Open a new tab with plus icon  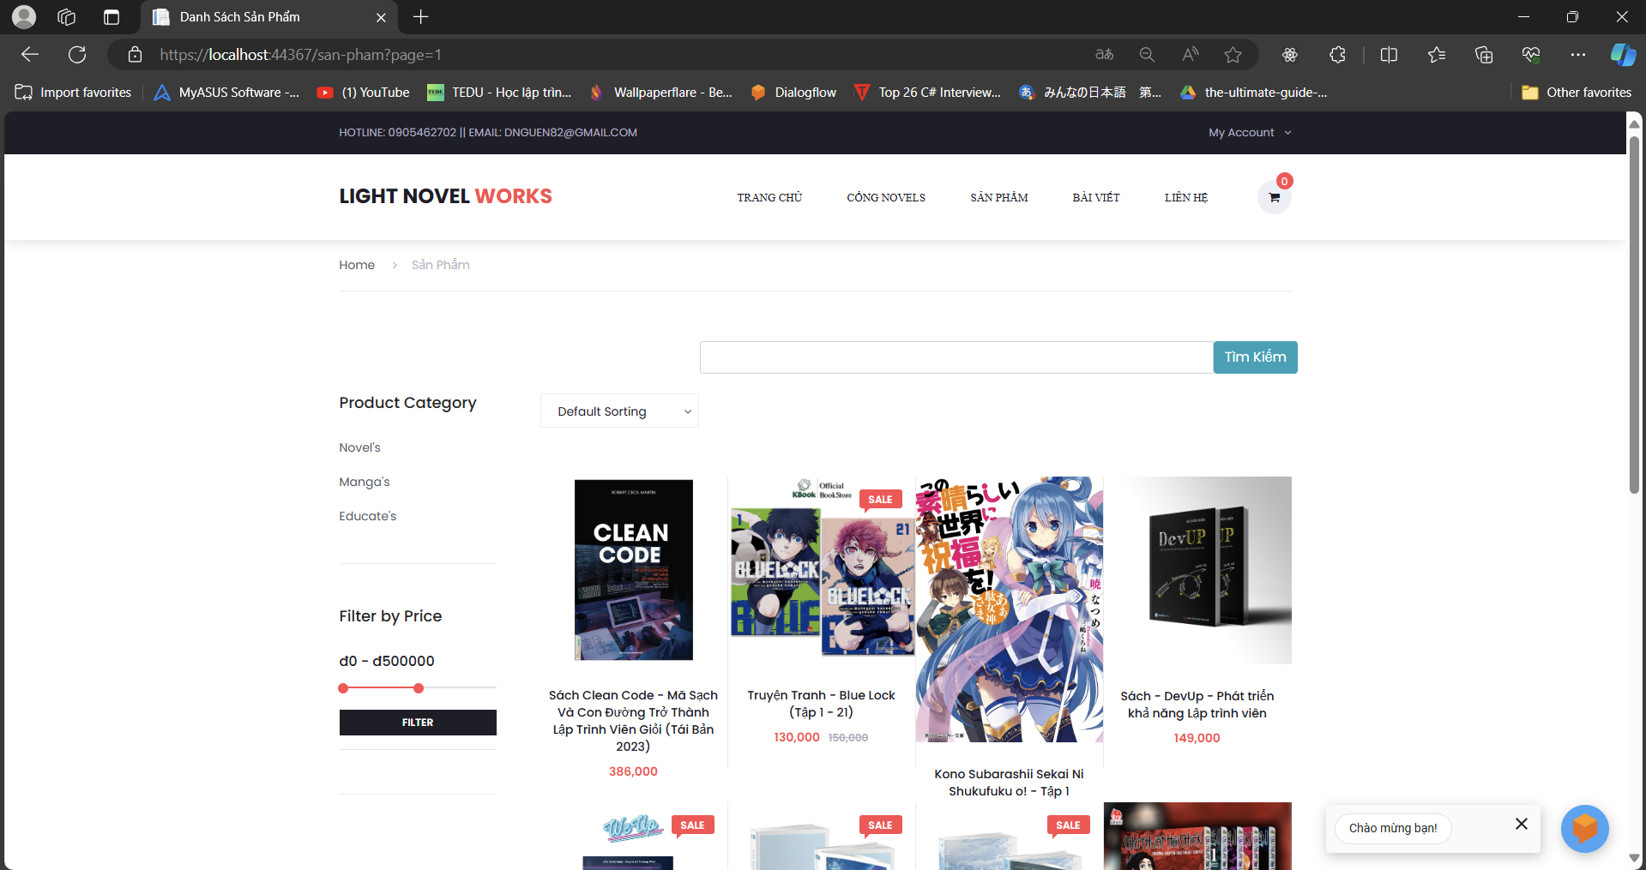pyautogui.click(x=420, y=17)
